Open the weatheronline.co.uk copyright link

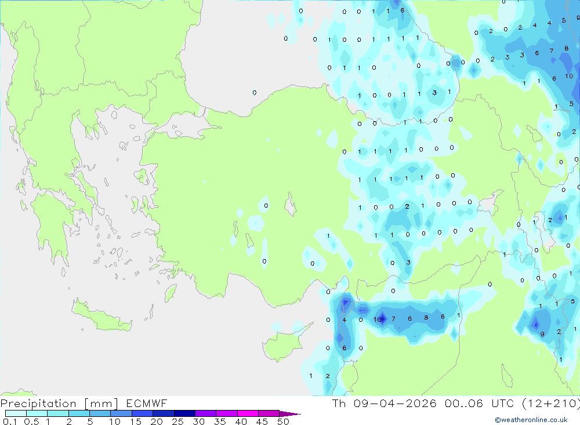tap(531, 420)
